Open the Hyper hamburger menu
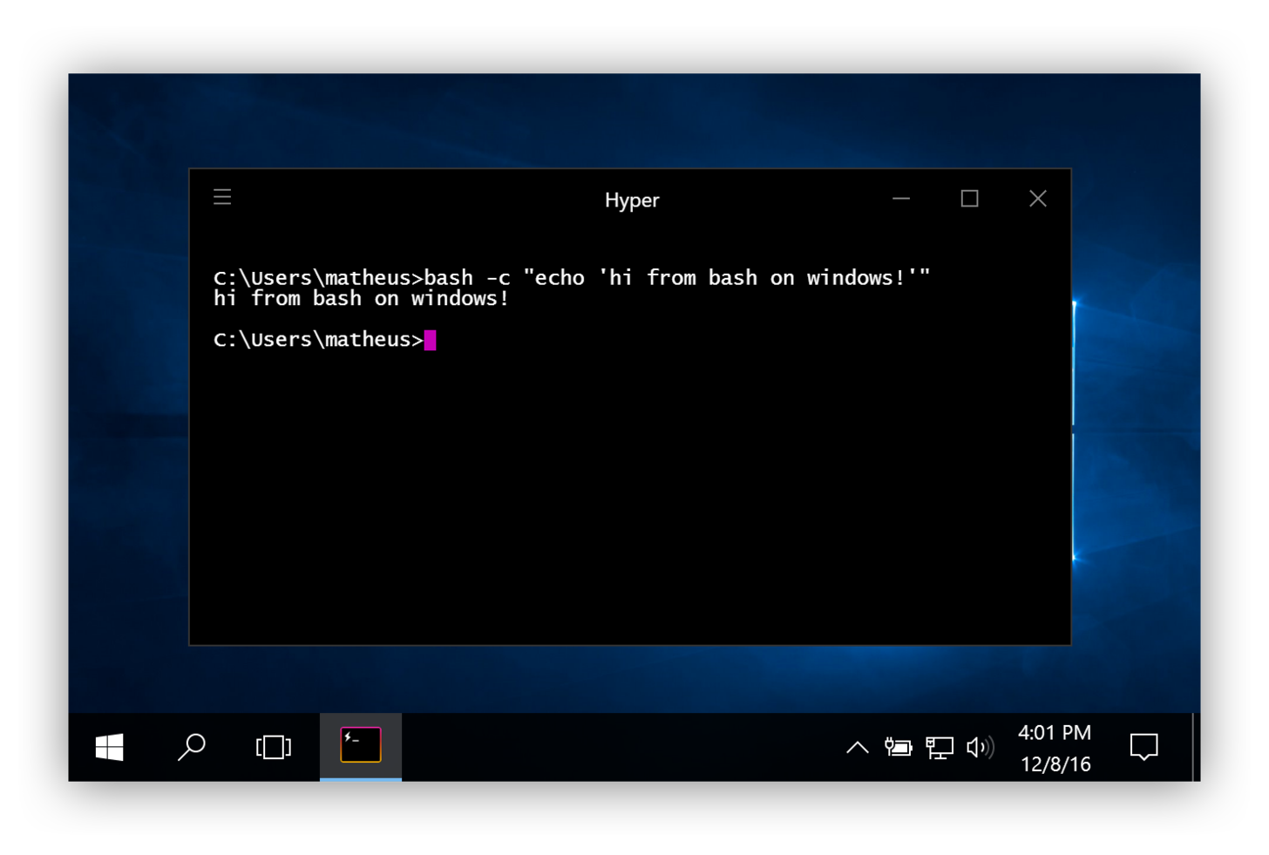The image size is (1269, 855). (222, 197)
